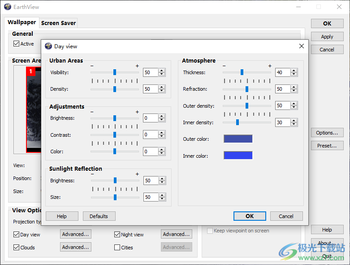The height and width of the screenshot is (265, 350).
Task: Click Cancel in the EarthView main window
Action: click(x=327, y=50)
